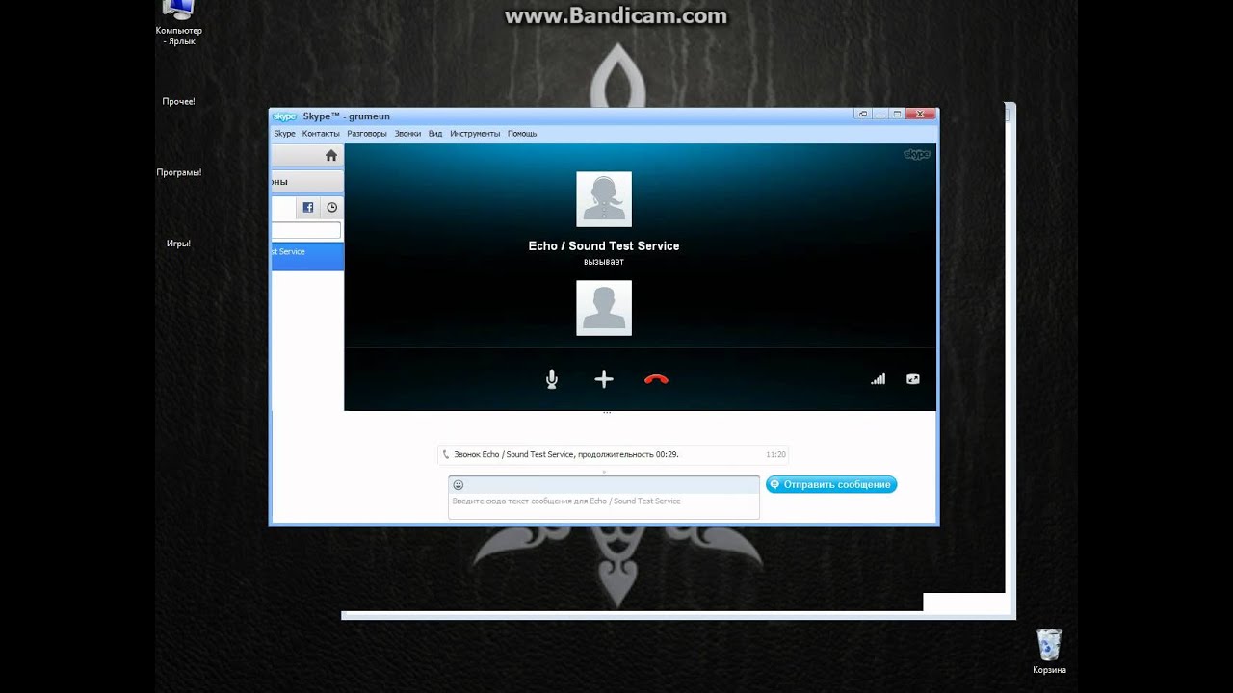
Task: Open the Корзина recycle bin
Action: (1049, 652)
